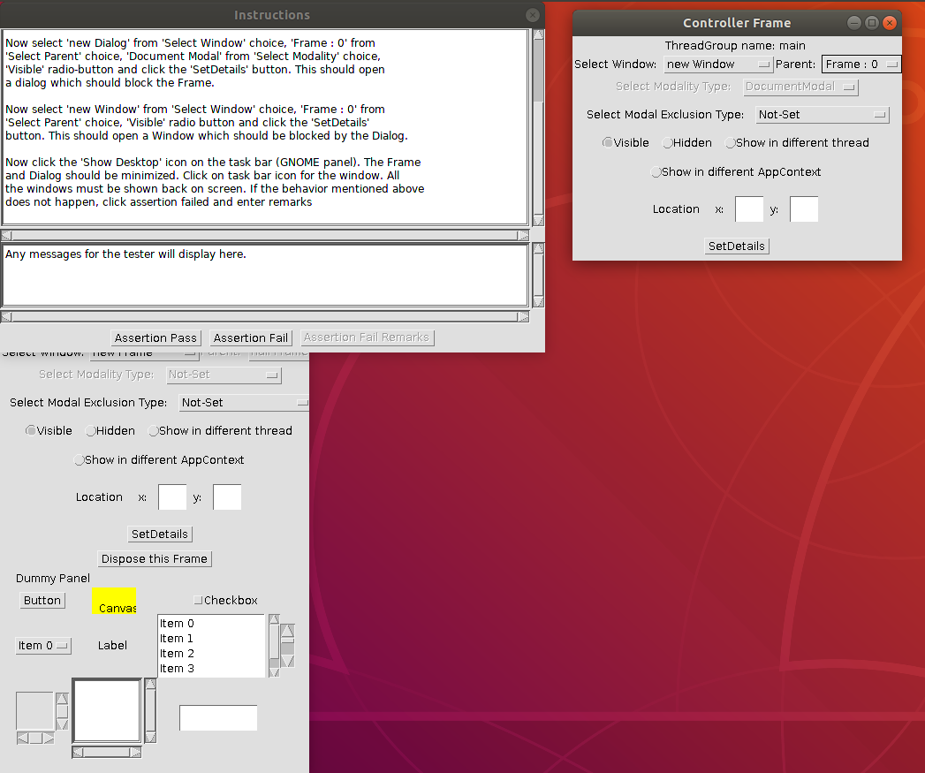Select 'Item 2' in the list
The image size is (925, 773).
click(177, 654)
